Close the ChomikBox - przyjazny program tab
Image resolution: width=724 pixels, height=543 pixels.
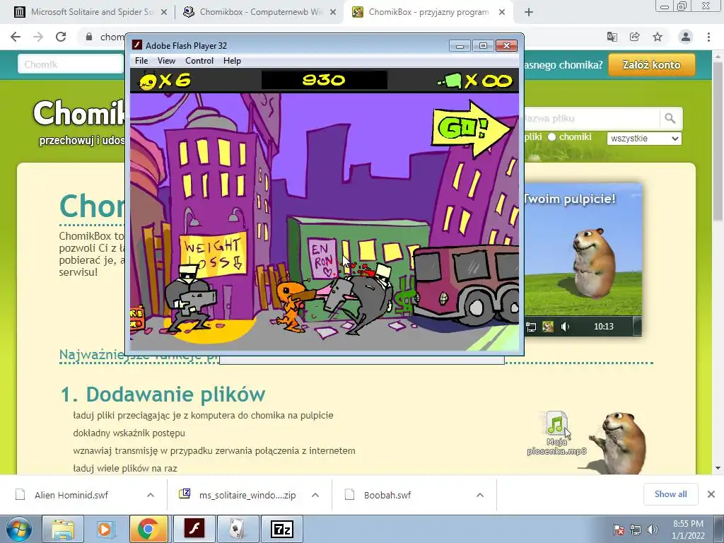click(502, 13)
